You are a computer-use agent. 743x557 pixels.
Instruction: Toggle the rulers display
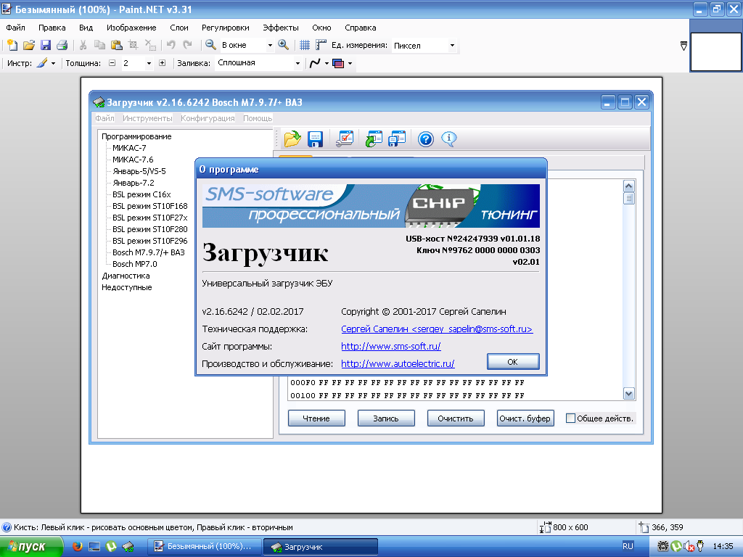[x=321, y=45]
